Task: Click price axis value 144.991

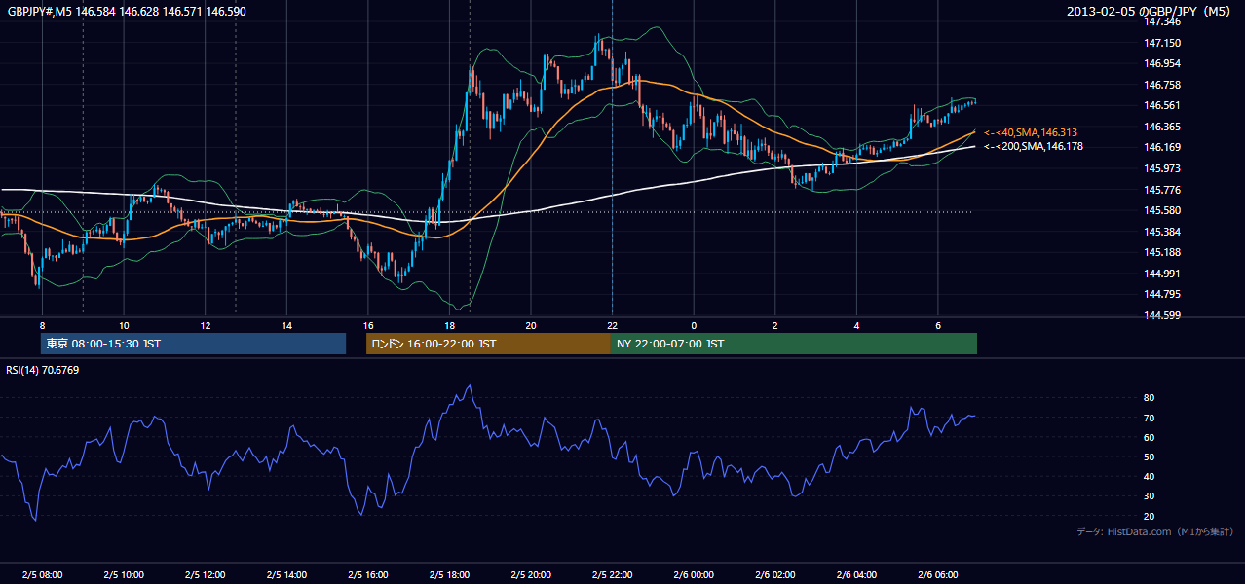Action: 1163,274
